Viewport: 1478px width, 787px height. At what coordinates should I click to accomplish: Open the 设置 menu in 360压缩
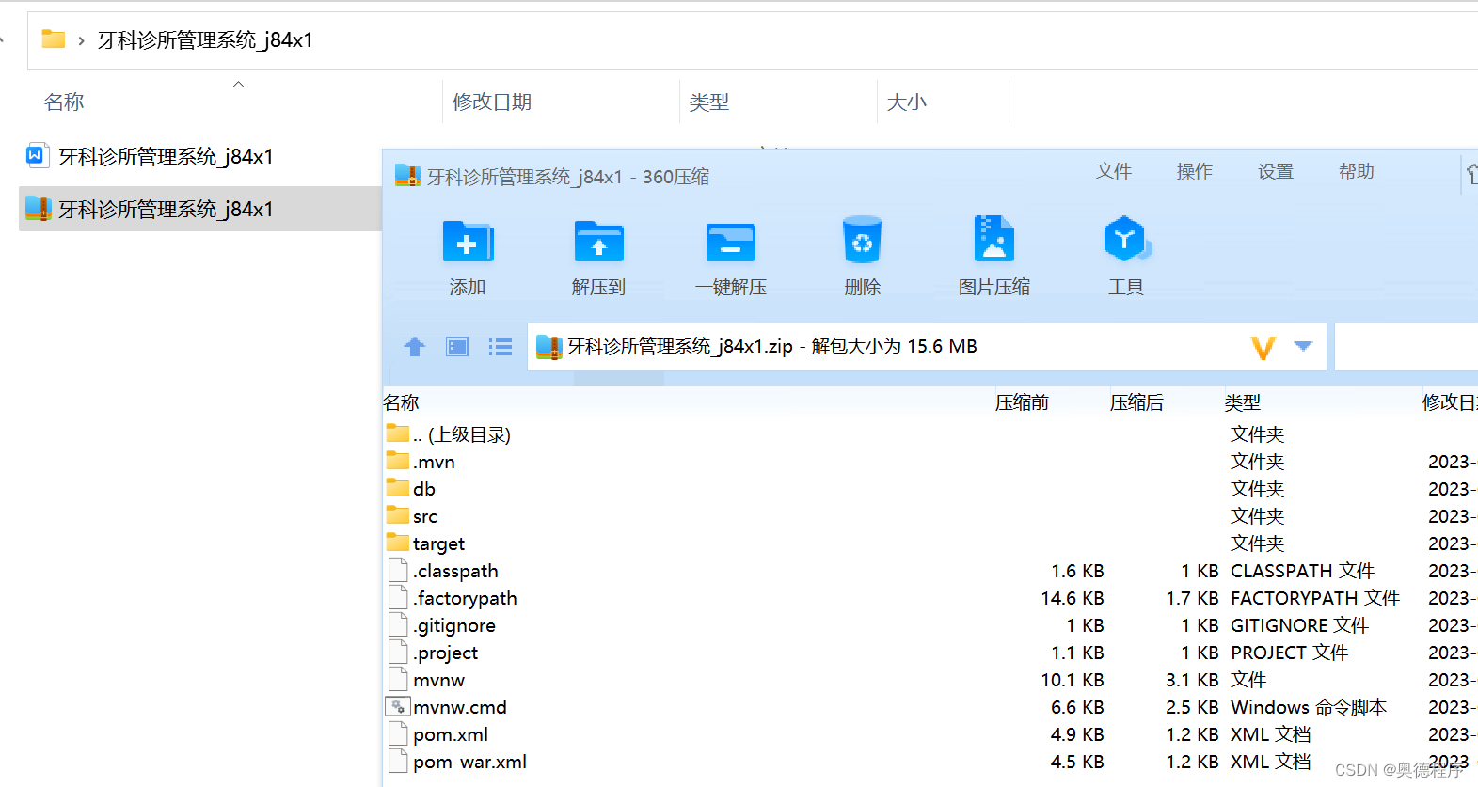point(1276,171)
